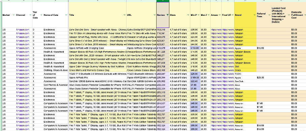The height and width of the screenshot is (131, 306).
Task: Select Apple AirPods with Charging Case title
Action: (x=98, y=48)
